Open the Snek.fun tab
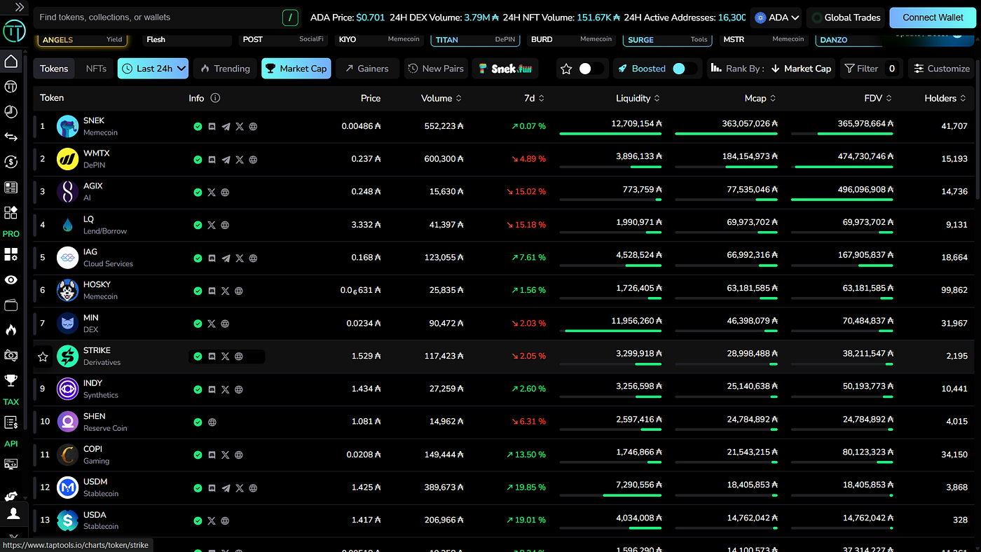This screenshot has height=552, width=981. click(x=505, y=69)
